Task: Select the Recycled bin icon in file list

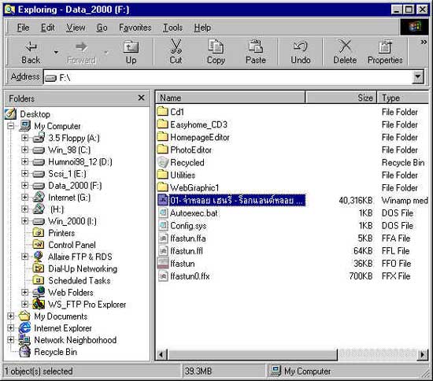Action: 163,162
